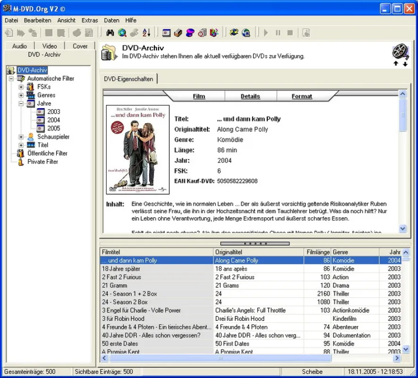
Task: Open search with the binoculars icon
Action: (110, 33)
